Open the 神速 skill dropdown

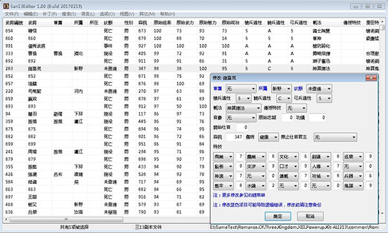224,176
